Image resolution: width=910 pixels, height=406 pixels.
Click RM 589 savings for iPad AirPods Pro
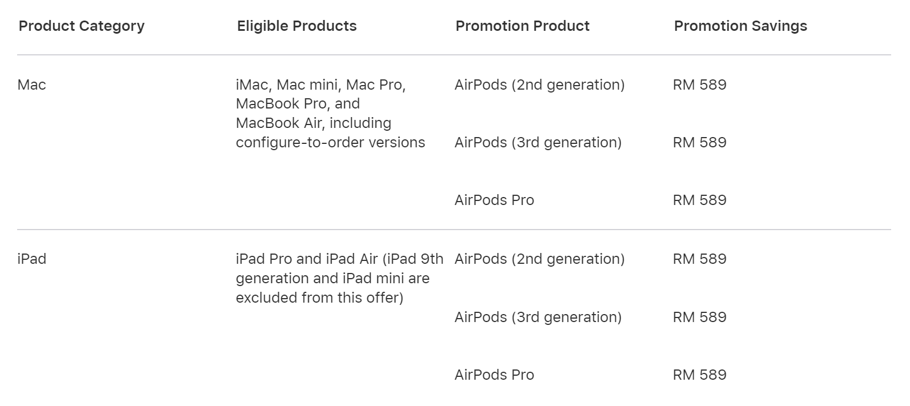(699, 375)
